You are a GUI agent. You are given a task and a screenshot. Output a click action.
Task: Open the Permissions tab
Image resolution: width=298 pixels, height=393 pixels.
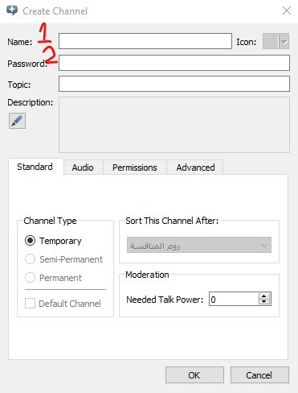135,168
